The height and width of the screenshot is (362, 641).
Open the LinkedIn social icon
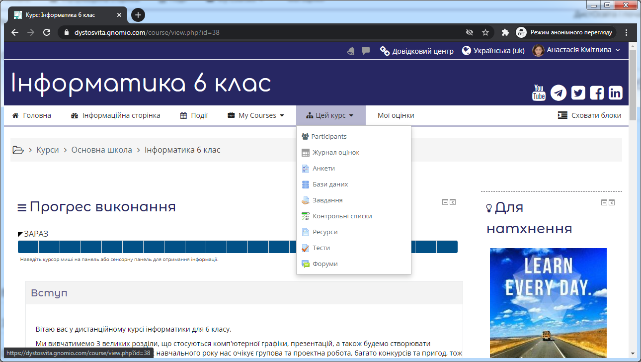pos(615,92)
